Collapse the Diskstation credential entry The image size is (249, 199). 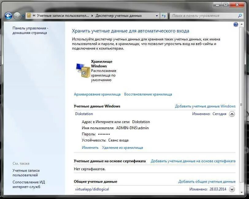point(232,114)
